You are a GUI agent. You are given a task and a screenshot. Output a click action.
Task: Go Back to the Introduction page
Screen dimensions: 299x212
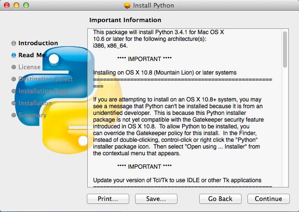pyautogui.click(x=220, y=199)
